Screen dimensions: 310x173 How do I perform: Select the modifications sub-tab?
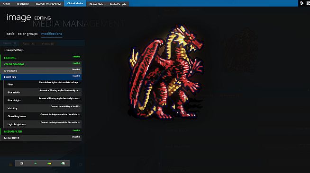[52, 34]
